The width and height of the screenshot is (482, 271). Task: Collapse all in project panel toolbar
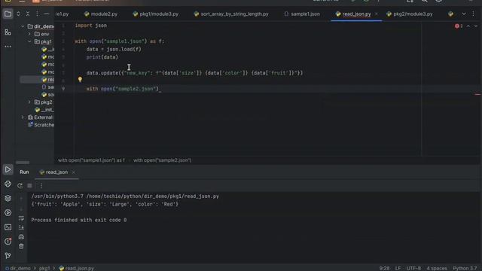point(28,14)
